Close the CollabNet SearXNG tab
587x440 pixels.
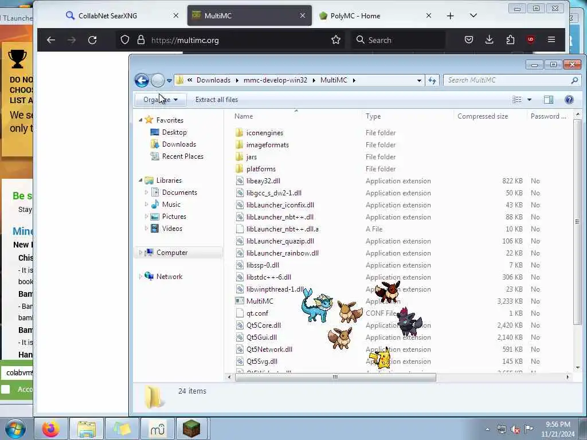pos(176,15)
